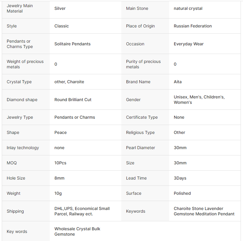Click the Gender value listing Unisex
The width and height of the screenshot is (243, 241).
pos(199,100)
